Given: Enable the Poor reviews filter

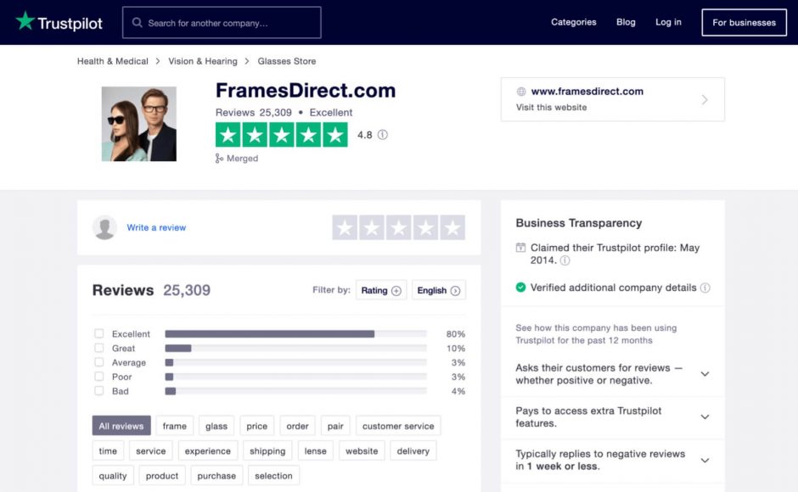Looking at the screenshot, I should tap(98, 376).
